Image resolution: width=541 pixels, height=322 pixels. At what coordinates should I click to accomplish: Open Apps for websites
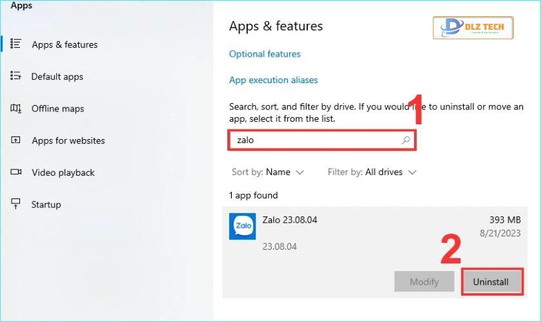pyautogui.click(x=68, y=140)
